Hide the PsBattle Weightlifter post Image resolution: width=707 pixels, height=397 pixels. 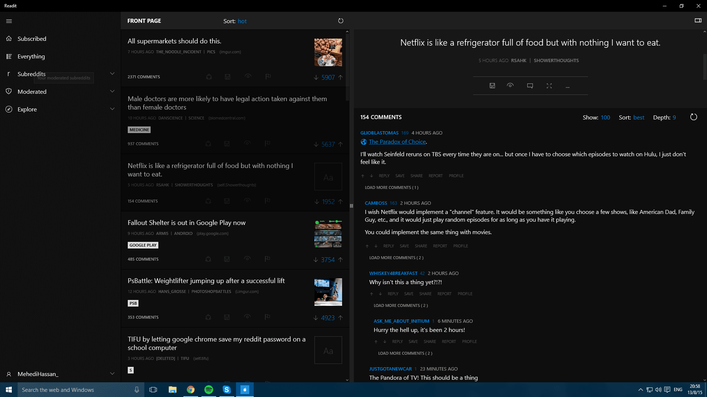coord(247,317)
